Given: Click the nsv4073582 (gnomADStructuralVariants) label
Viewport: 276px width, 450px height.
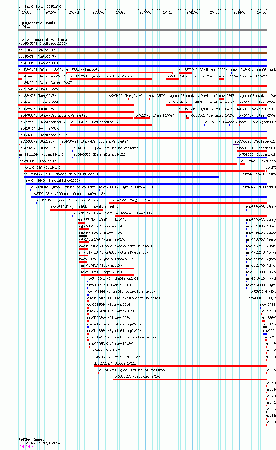Looking at the screenshot, I should pos(213,109).
